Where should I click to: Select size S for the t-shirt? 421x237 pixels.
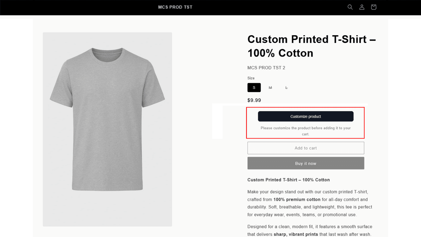click(254, 87)
